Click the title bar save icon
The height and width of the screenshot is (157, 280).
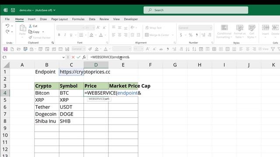[x=13, y=10]
